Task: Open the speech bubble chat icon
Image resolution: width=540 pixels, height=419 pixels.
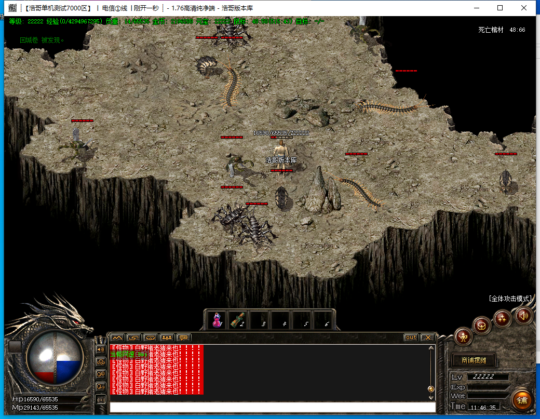Action: point(183,338)
